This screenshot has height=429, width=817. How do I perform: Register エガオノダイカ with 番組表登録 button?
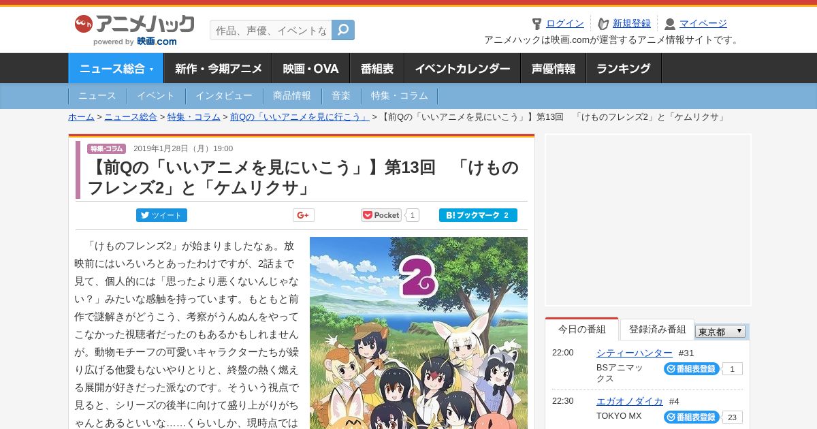point(692,417)
